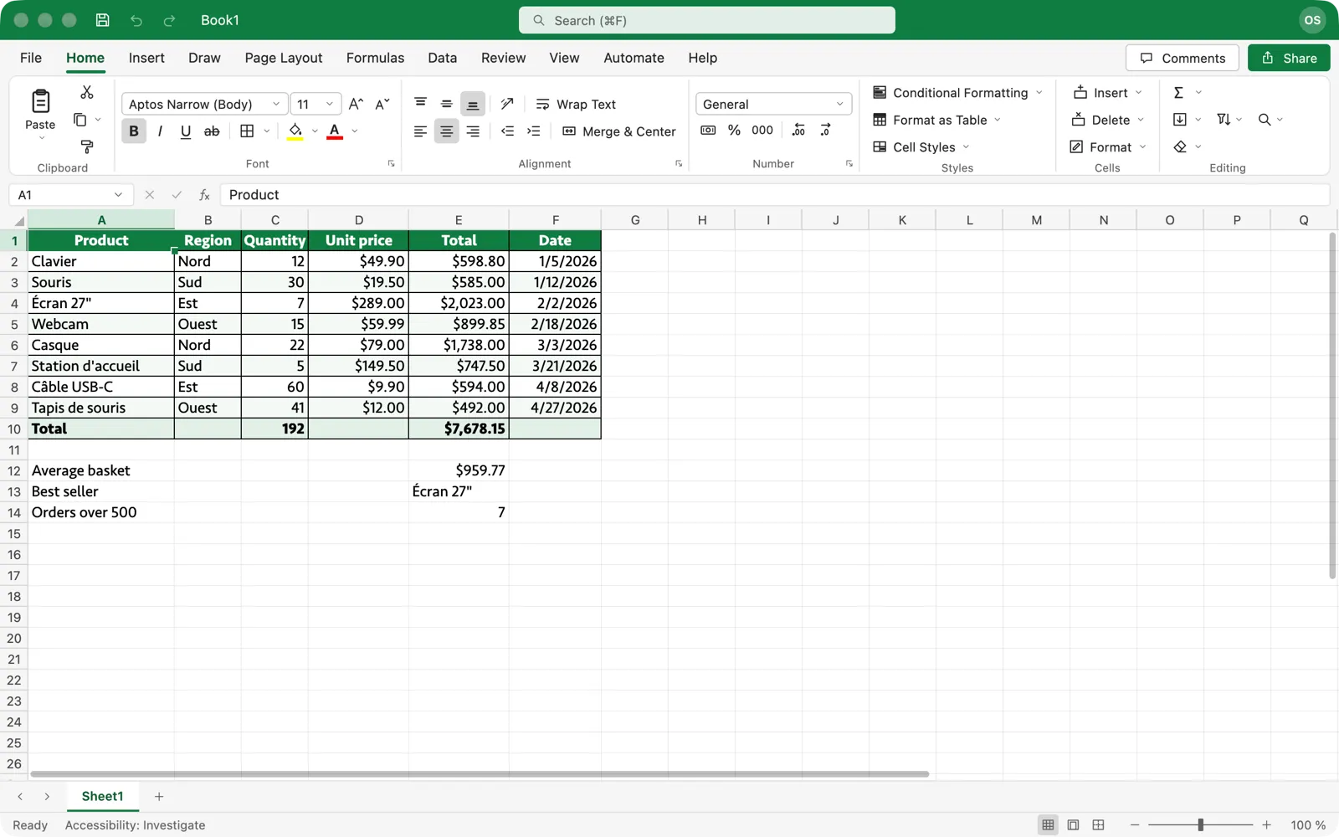Click the Clear eraser icon

click(1180, 146)
